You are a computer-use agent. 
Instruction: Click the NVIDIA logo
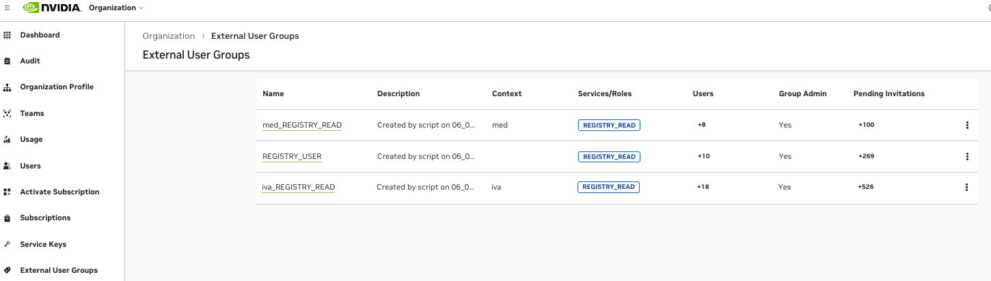point(52,8)
